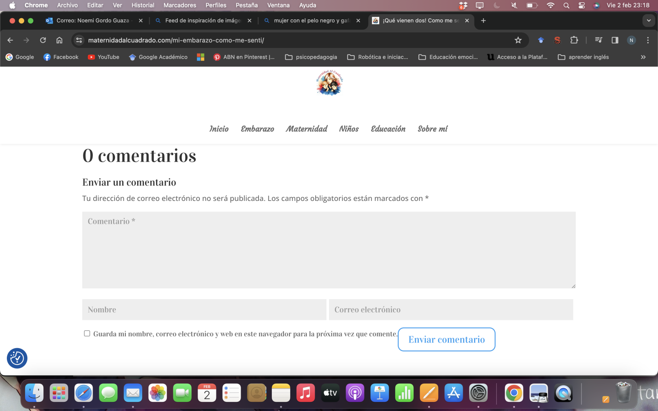Open Keynote from the Dock
The height and width of the screenshot is (411, 658).
(x=380, y=393)
